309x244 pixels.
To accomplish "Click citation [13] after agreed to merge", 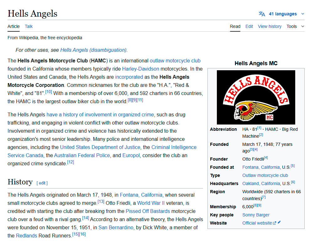I will click(x=101, y=202).
